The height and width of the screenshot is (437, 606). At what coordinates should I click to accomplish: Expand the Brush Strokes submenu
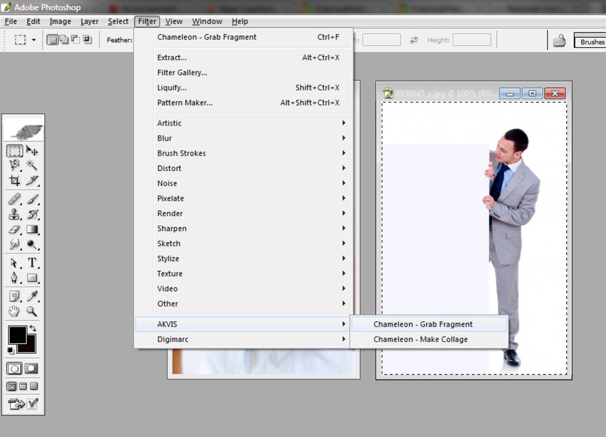(244, 153)
